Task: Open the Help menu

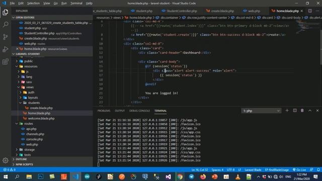Action: (89, 4)
